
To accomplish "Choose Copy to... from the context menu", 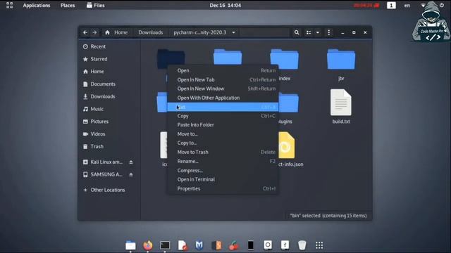I will 223,143.
